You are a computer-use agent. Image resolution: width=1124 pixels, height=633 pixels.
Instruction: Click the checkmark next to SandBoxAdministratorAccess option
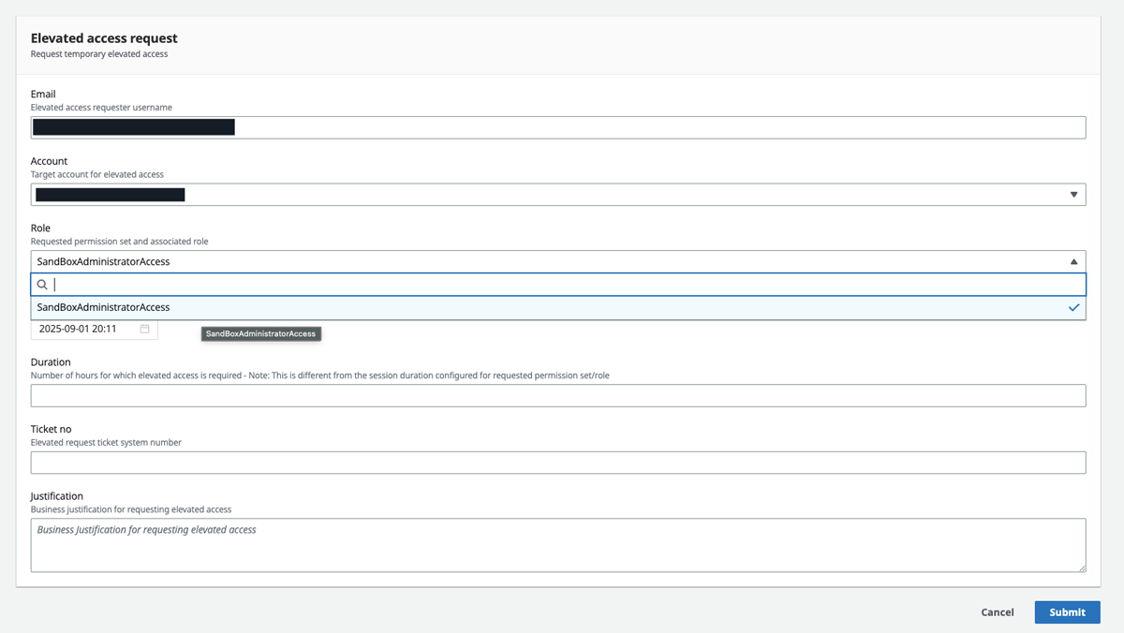point(1073,307)
